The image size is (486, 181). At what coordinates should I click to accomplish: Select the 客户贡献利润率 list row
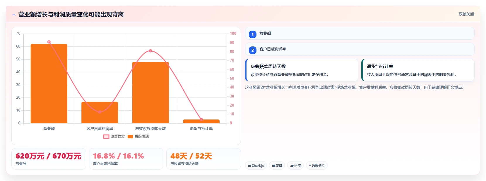360,49
